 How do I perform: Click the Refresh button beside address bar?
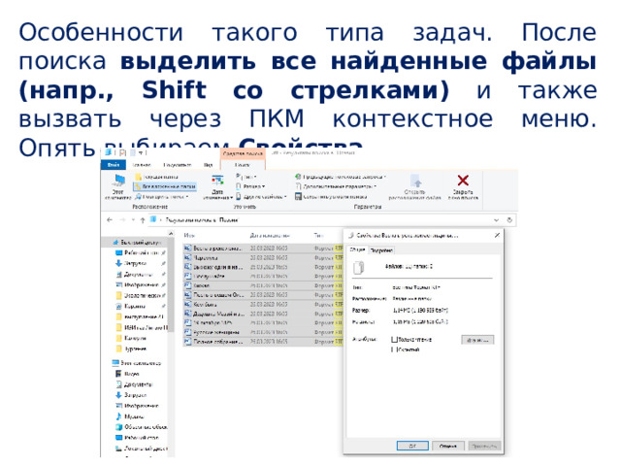509,220
